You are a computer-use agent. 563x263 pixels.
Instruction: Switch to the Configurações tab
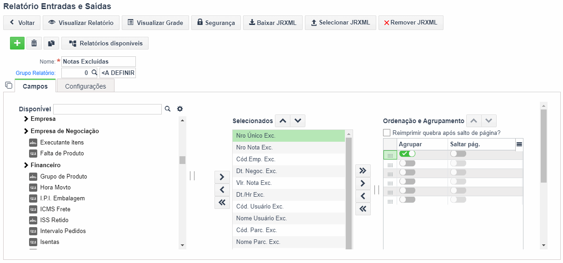click(85, 86)
